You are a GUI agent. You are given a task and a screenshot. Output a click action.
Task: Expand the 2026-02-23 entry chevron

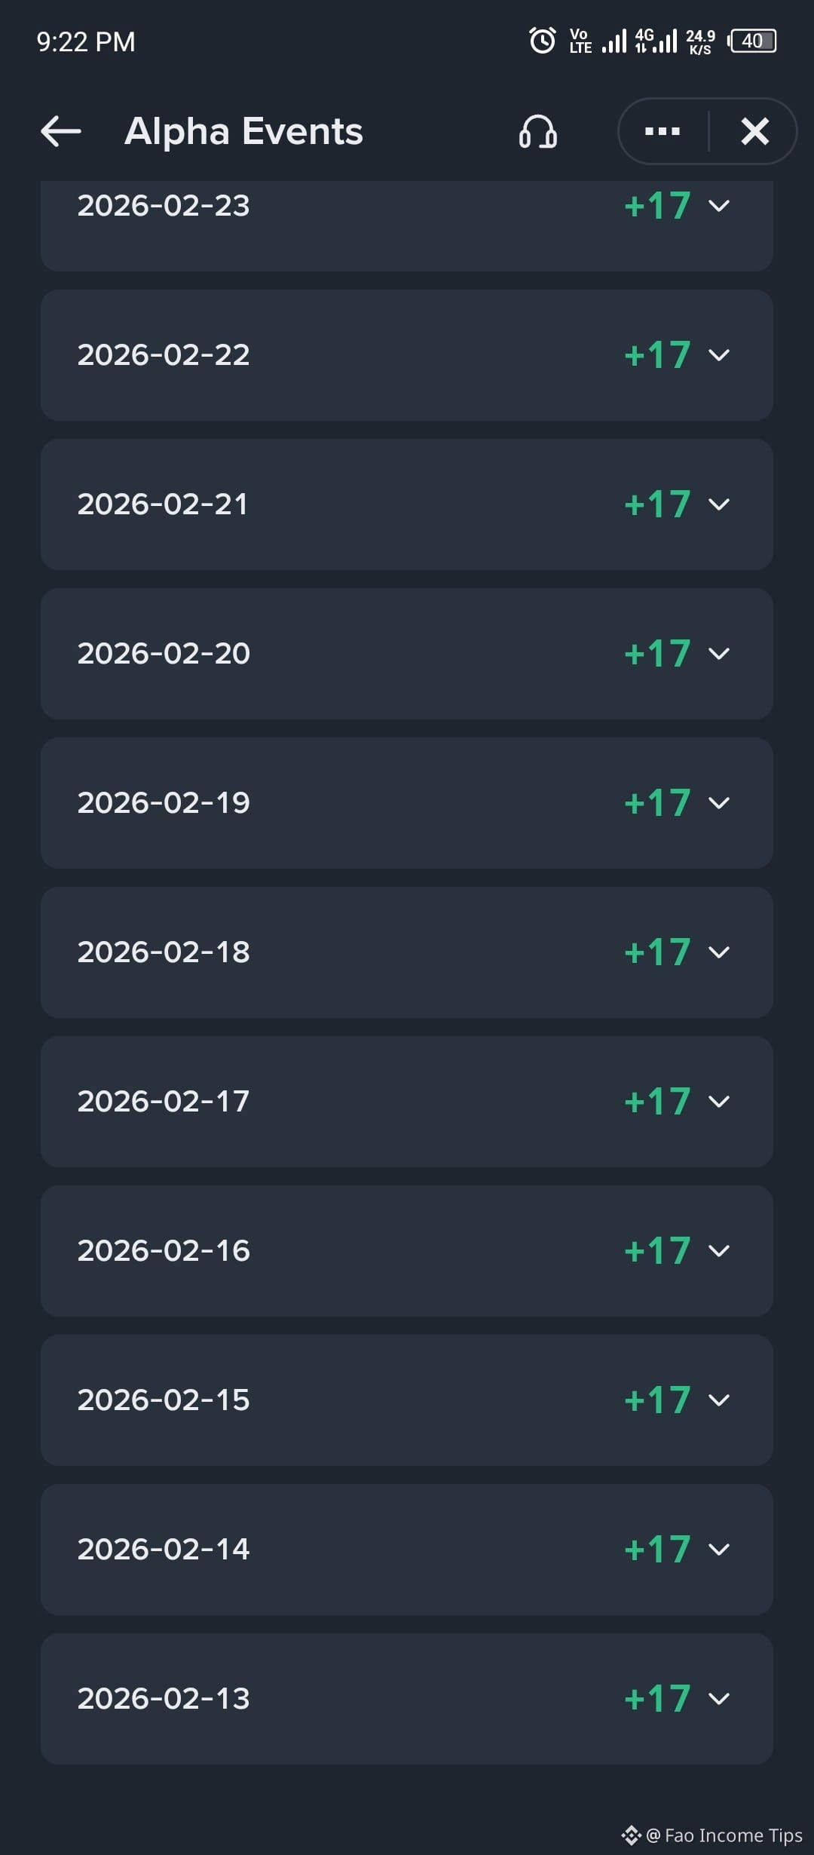[x=719, y=205]
